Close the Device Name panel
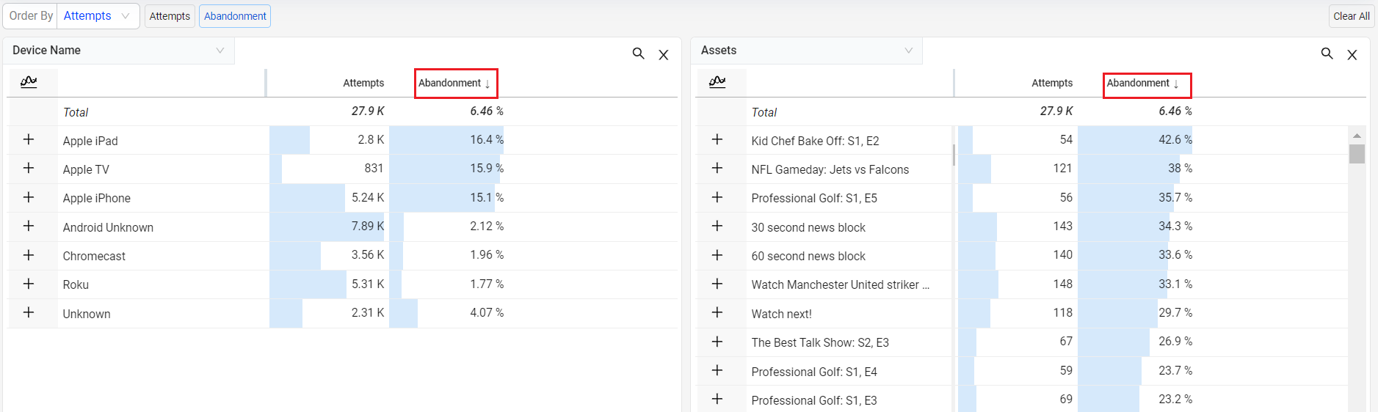This screenshot has width=1378, height=412. point(663,55)
